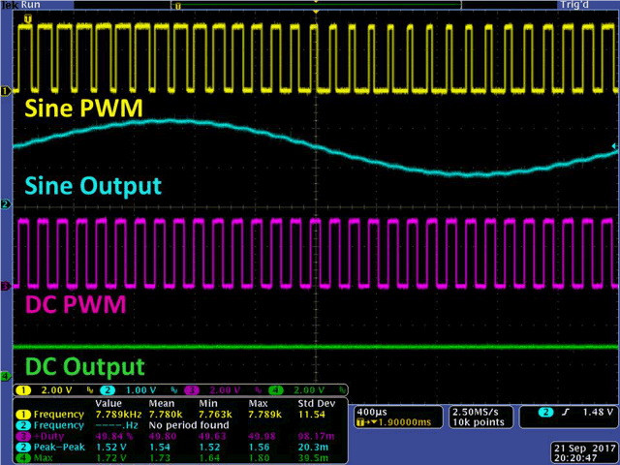Click the bandwidth limit icon for channel 3
This screenshot has width=620, height=465.
tap(259, 390)
